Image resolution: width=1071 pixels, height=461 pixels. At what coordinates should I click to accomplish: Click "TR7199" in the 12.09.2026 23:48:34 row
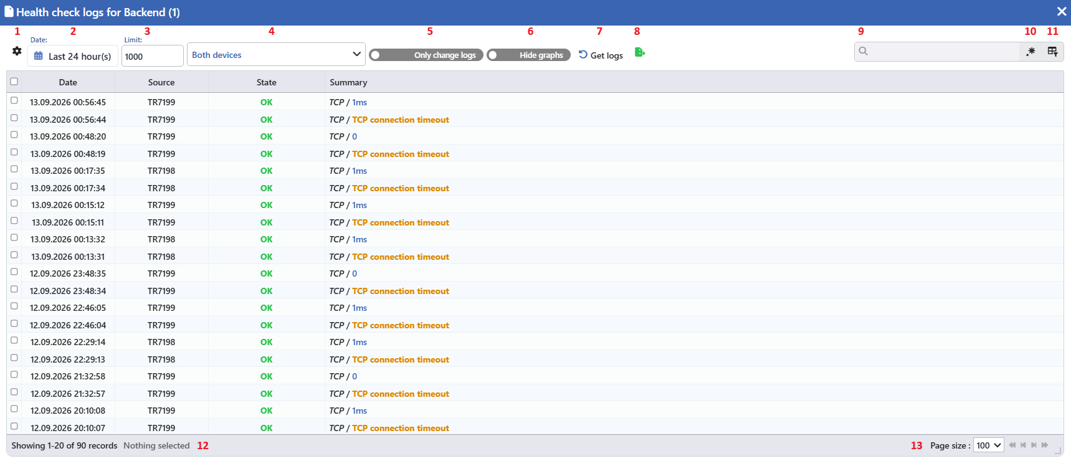[x=161, y=291]
